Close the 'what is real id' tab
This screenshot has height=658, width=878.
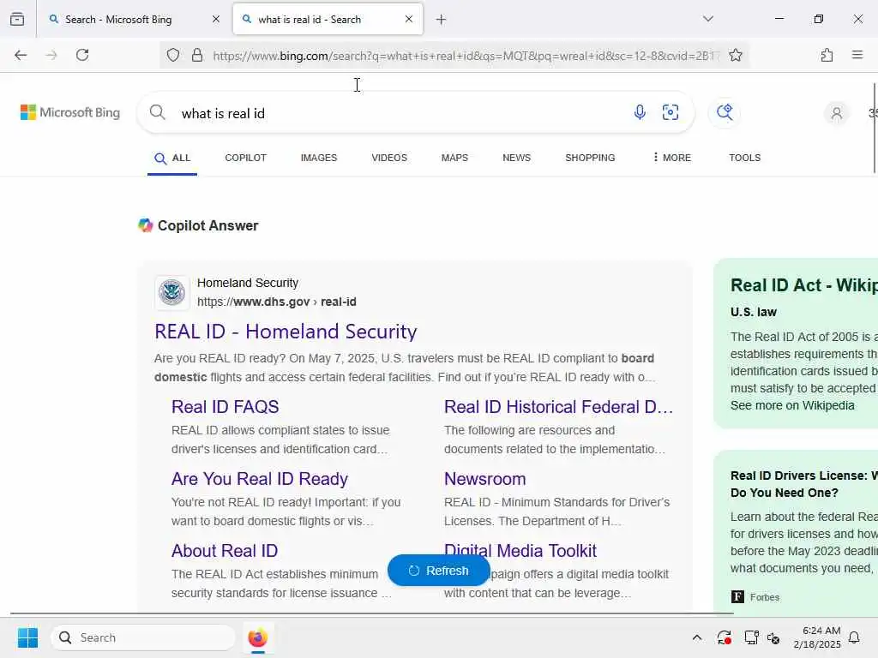[409, 19]
